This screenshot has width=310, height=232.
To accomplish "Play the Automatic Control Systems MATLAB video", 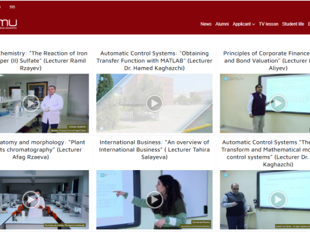I will click(x=154, y=103).
